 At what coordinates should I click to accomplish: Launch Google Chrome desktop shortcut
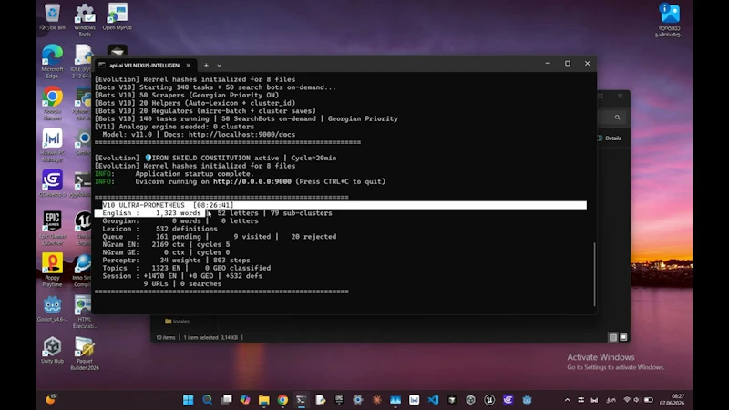[52, 104]
